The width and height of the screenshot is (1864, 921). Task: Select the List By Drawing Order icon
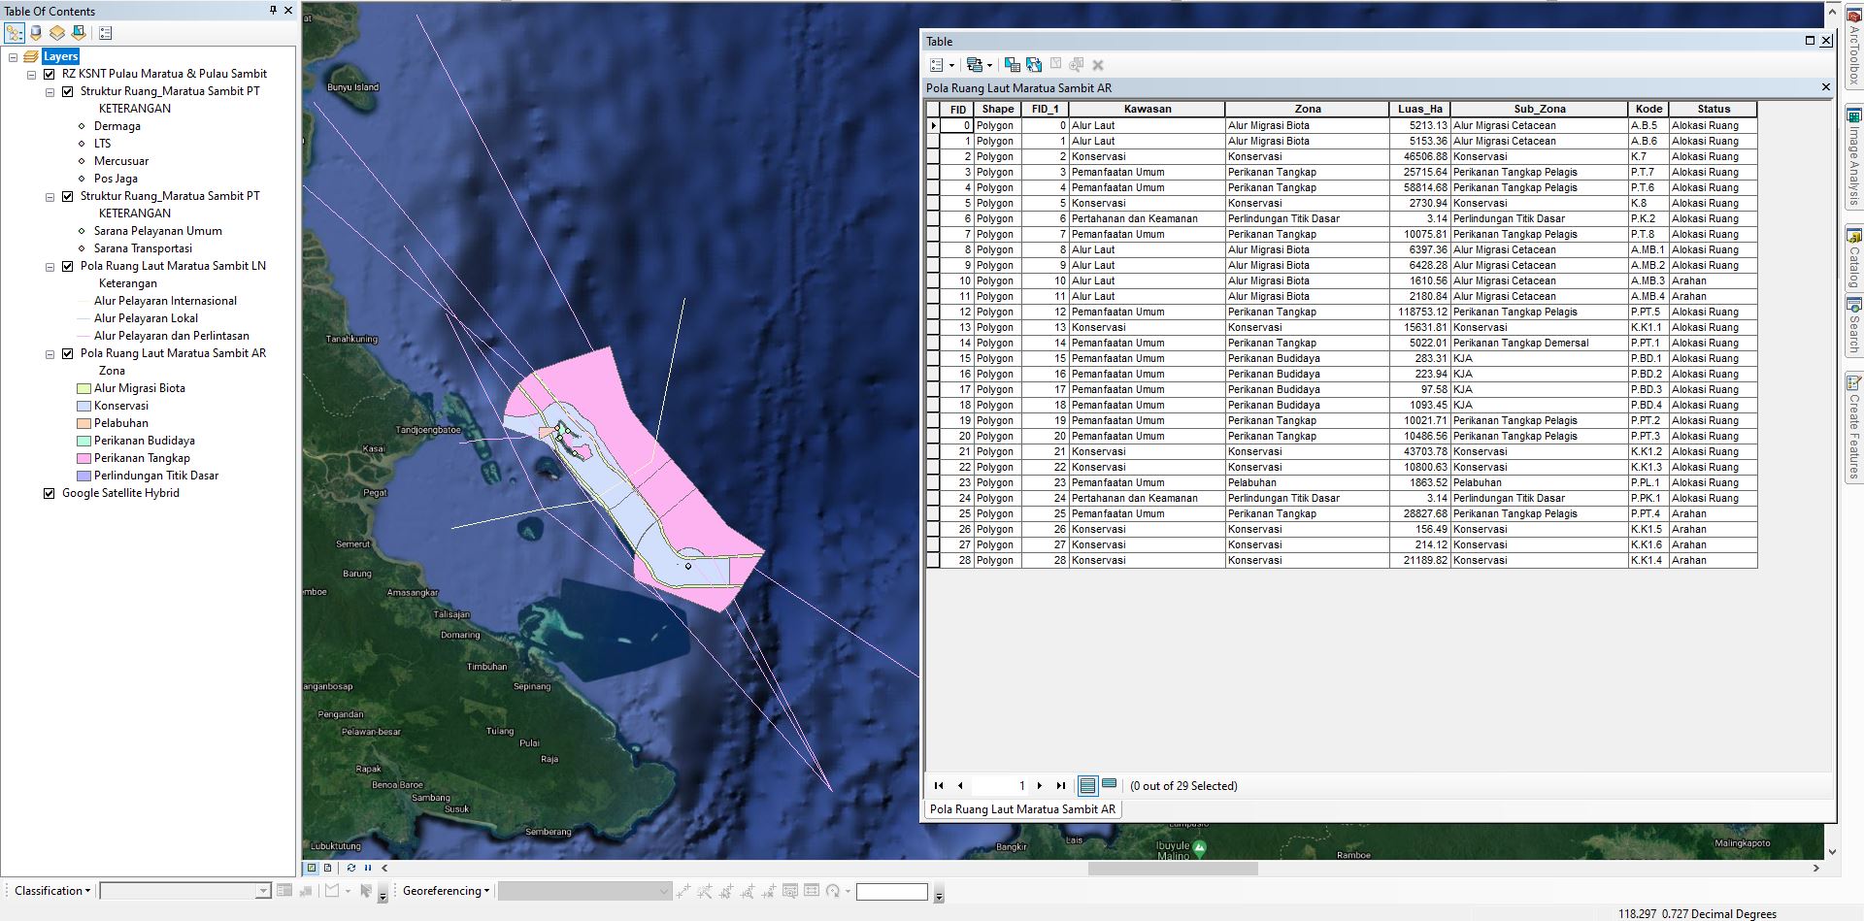click(14, 32)
